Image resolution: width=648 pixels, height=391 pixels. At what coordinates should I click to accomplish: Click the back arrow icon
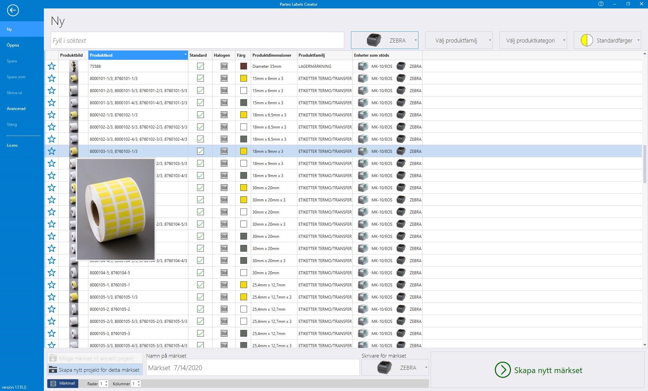13,10
